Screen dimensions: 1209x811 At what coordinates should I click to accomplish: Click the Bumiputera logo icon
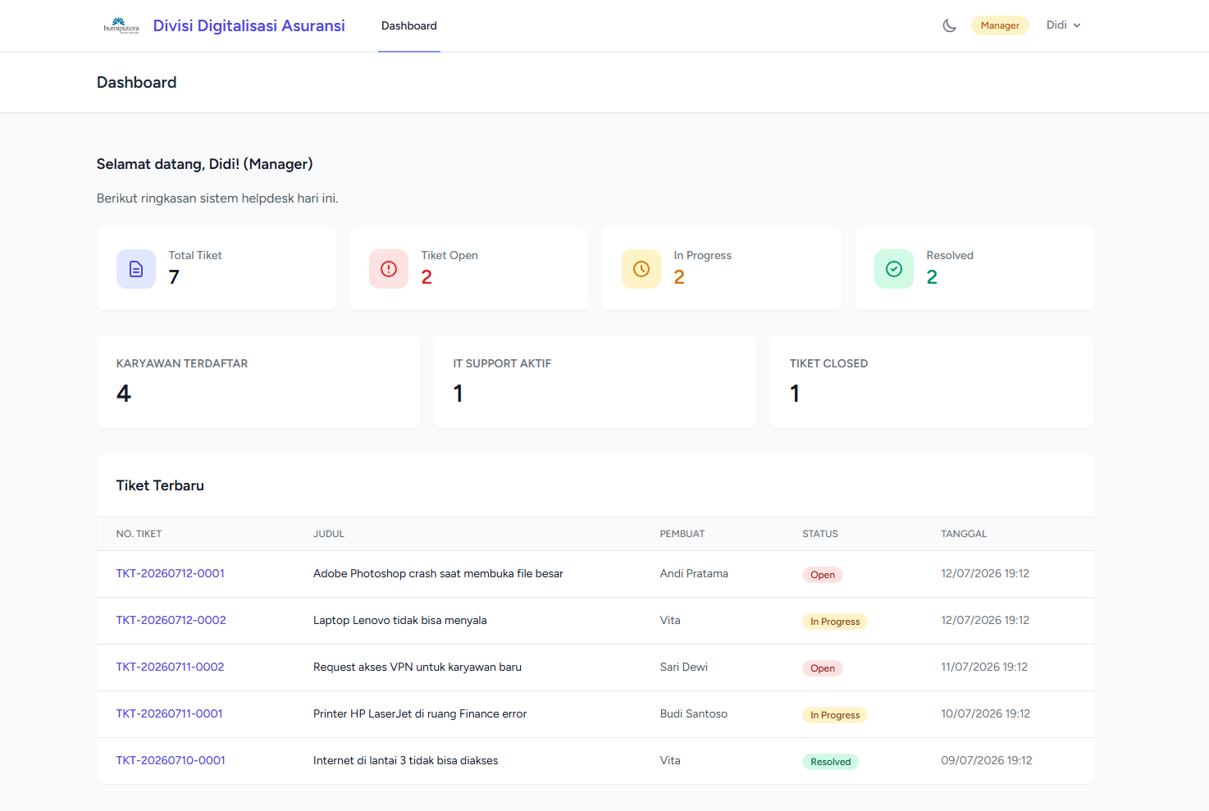[x=121, y=25]
